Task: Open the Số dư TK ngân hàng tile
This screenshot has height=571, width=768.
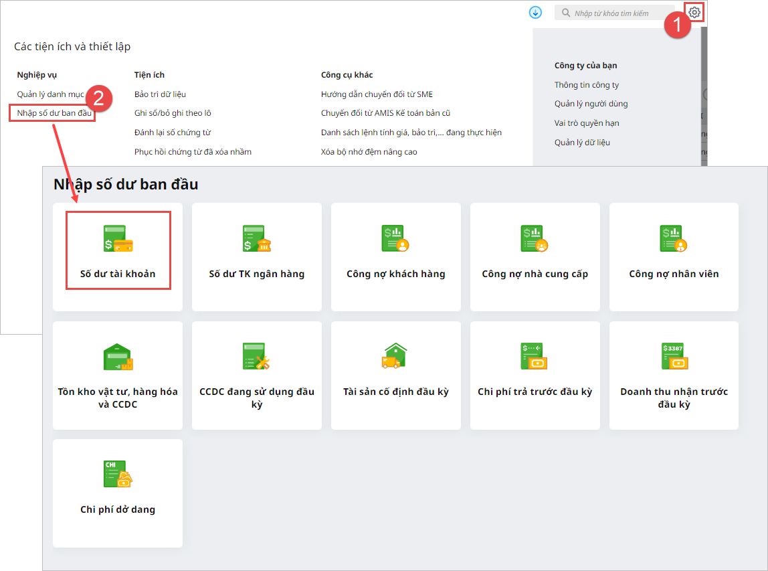Action: 257,257
